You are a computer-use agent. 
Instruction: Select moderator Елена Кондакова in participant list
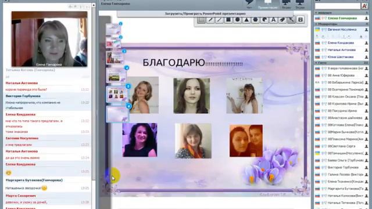[x=342, y=43]
